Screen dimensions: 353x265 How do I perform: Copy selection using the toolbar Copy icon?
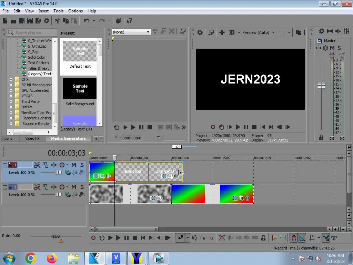click(66, 21)
